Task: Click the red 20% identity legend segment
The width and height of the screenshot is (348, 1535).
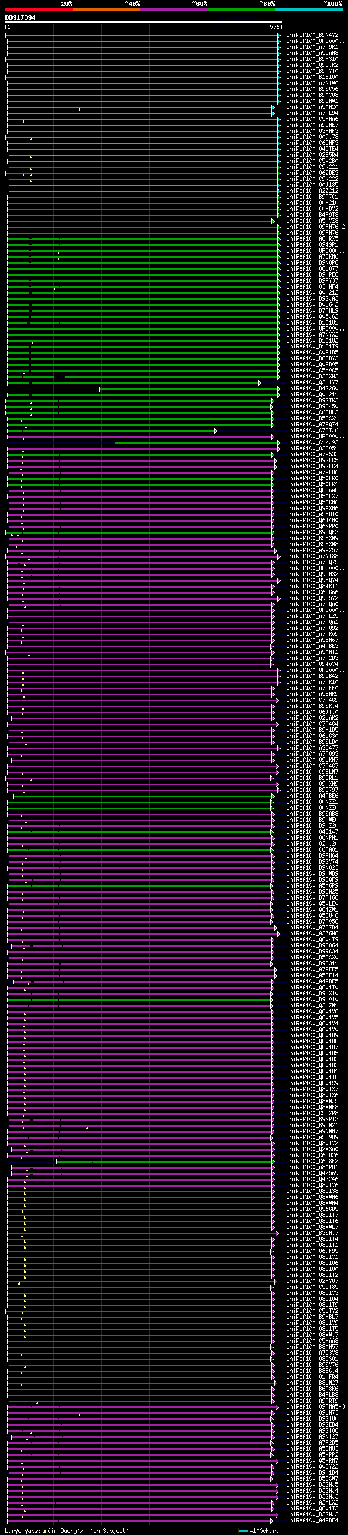Action: (x=39, y=10)
